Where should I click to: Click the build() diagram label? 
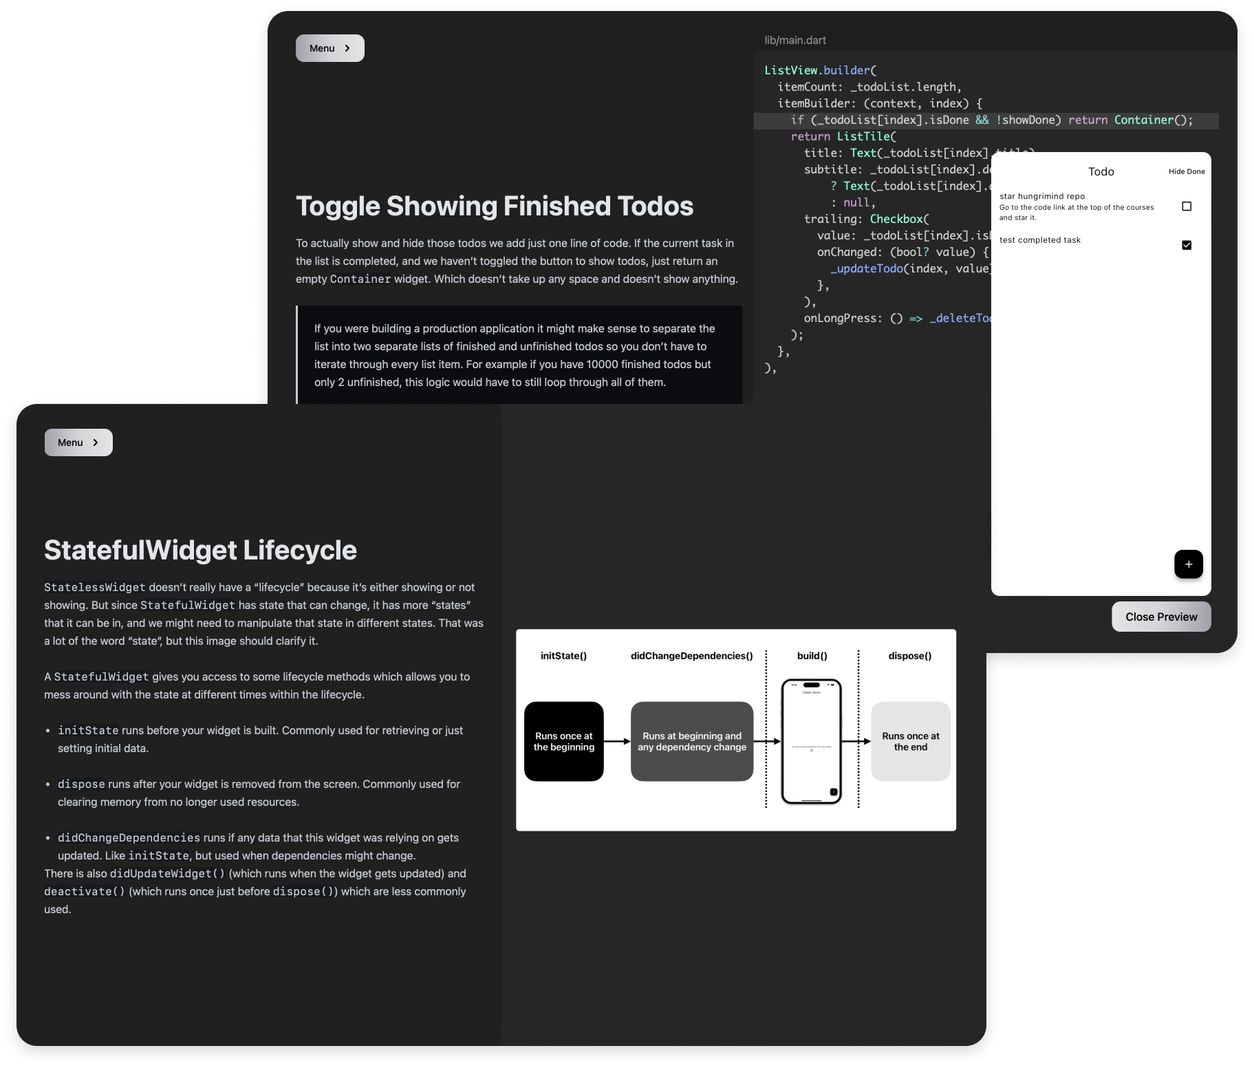[812, 656]
